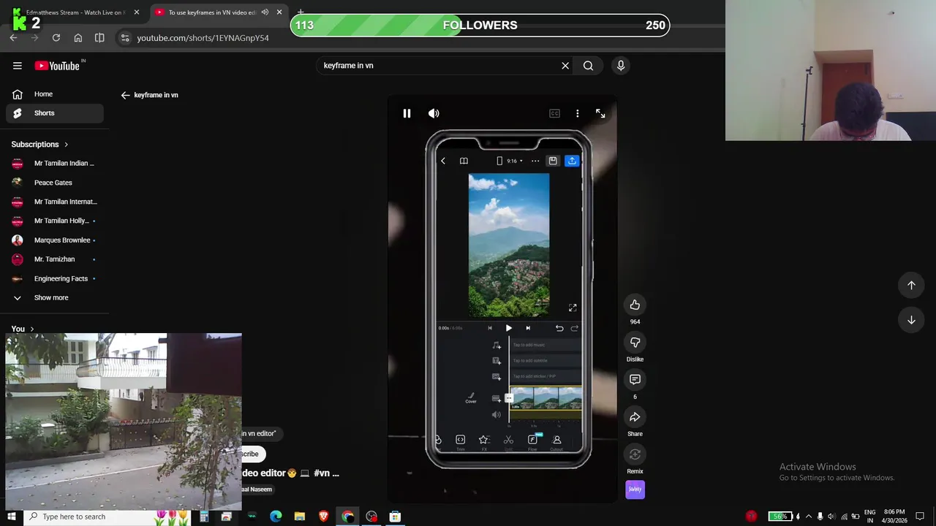Close the Edmatthews Stream tab

point(136,12)
